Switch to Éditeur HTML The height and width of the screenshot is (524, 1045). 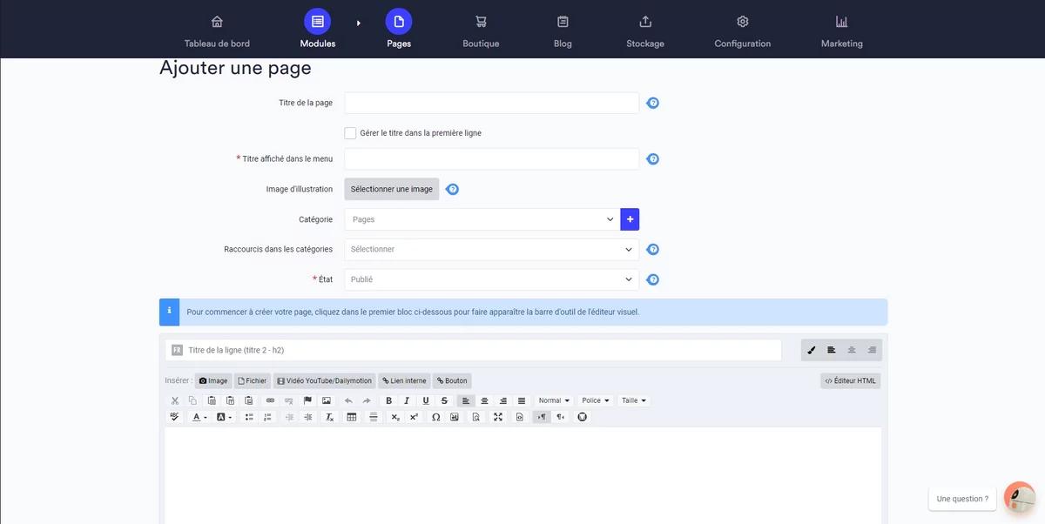[851, 380]
